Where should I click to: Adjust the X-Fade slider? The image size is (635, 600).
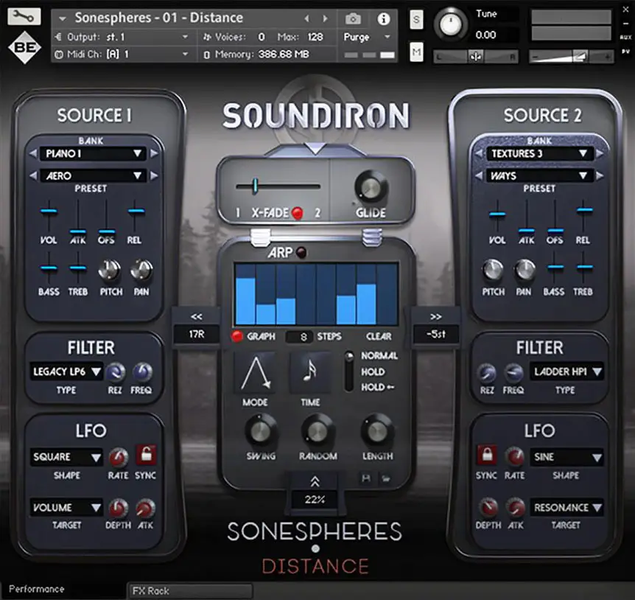point(278,186)
